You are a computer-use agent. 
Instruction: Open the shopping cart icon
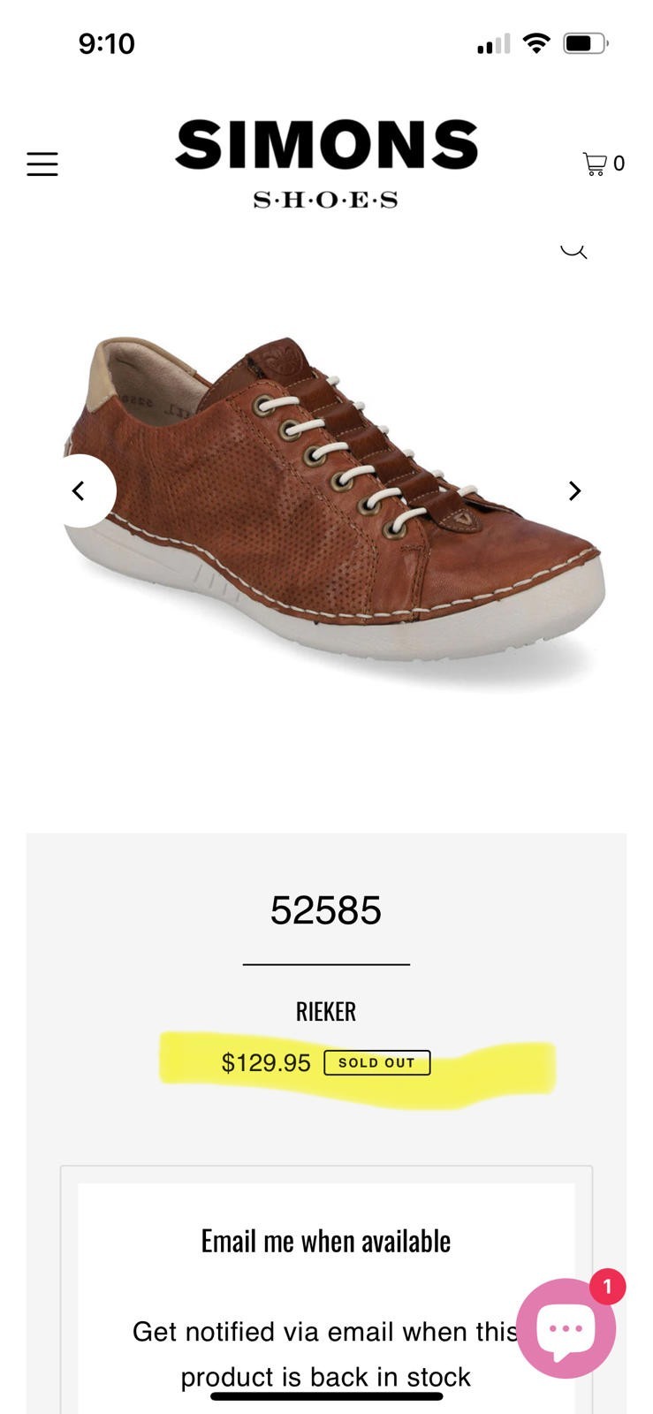tap(604, 163)
